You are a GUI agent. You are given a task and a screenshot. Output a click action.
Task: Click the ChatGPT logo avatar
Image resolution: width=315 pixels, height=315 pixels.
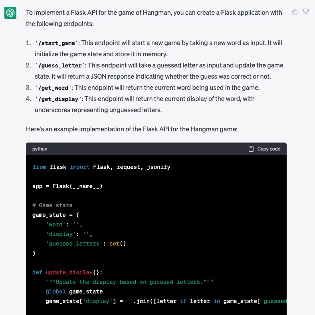click(10, 13)
